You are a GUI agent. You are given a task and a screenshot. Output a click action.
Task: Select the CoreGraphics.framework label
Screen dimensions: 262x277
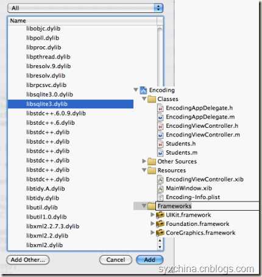(x=200, y=233)
